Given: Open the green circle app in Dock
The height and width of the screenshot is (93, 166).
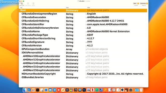Looking at the screenshot, I should tap(97, 90).
